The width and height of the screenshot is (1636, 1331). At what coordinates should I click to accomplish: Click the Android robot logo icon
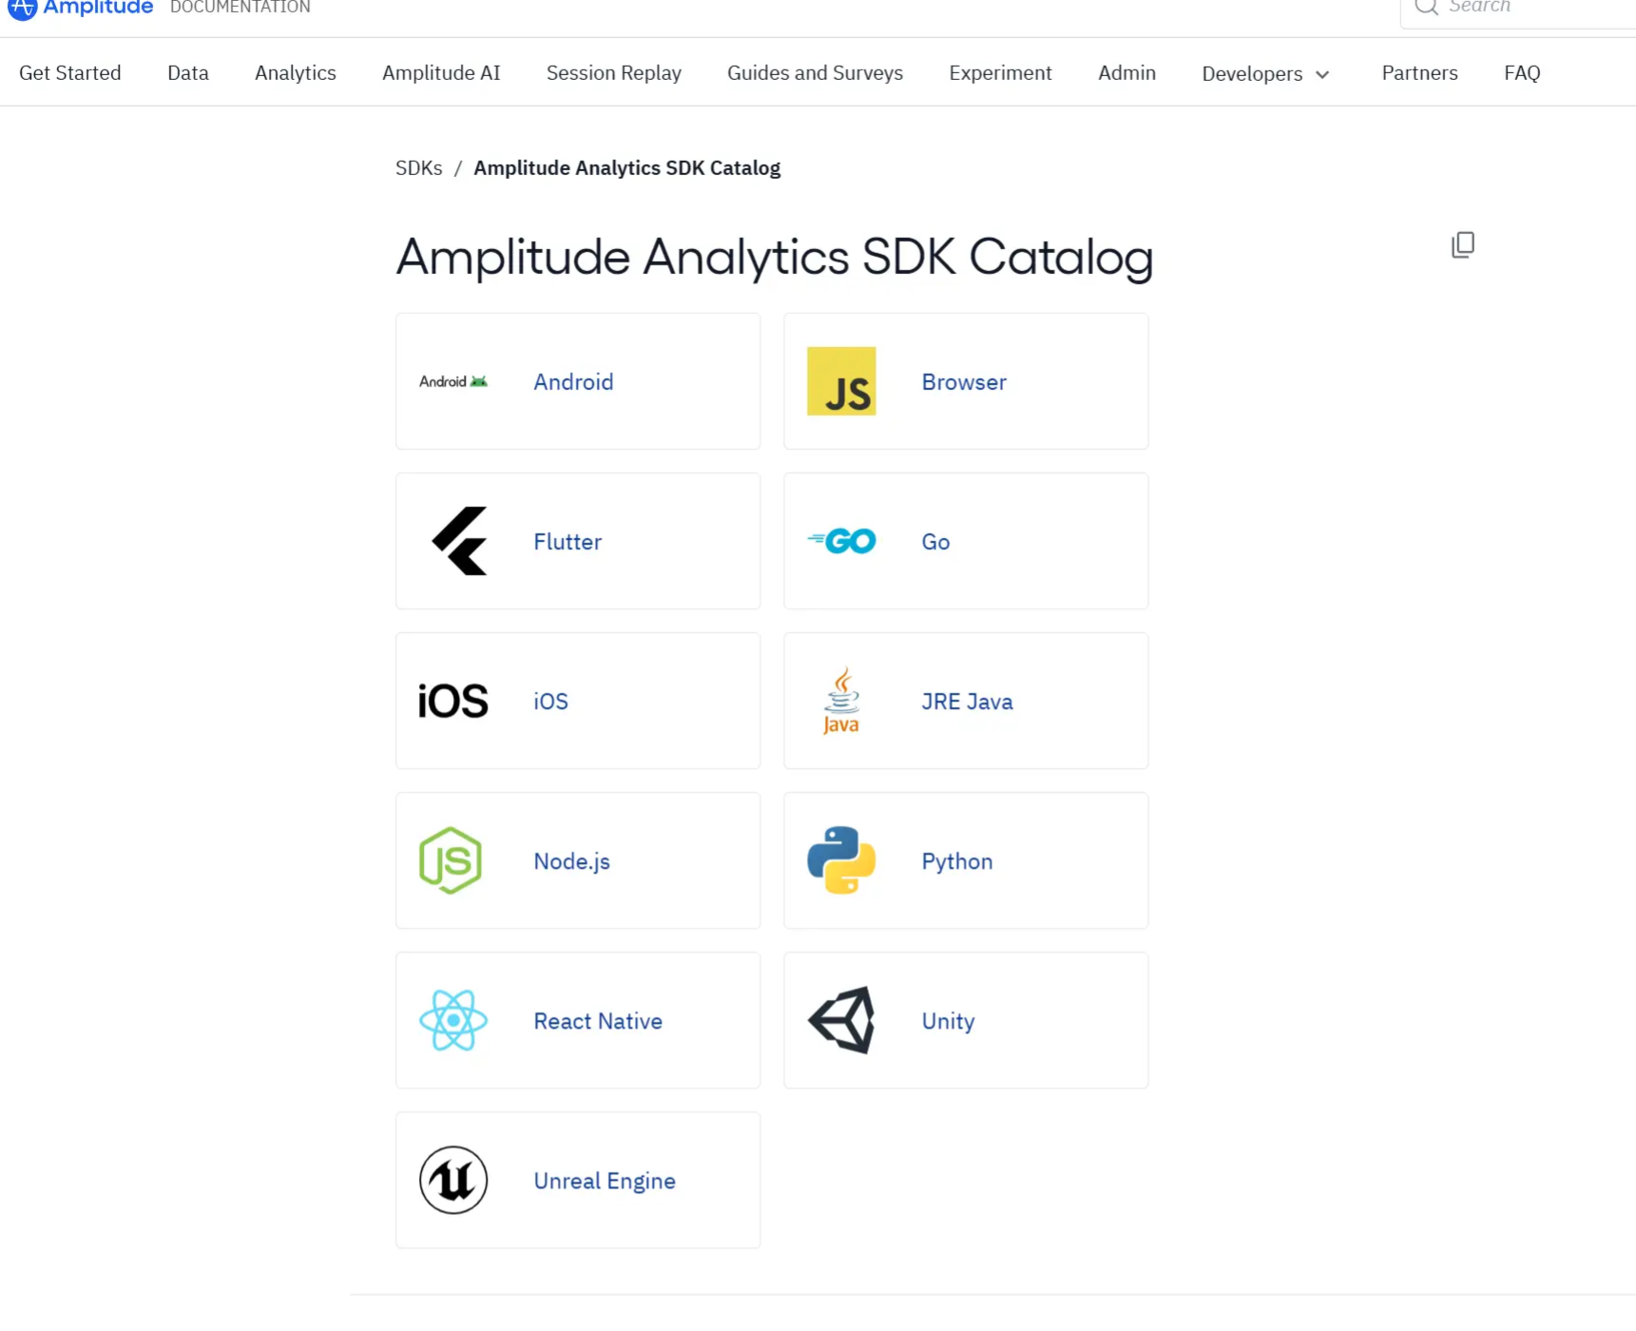[x=453, y=381]
